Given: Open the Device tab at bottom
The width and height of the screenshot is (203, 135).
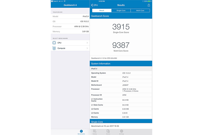Looking at the screenshot, I should [x=108, y=132].
